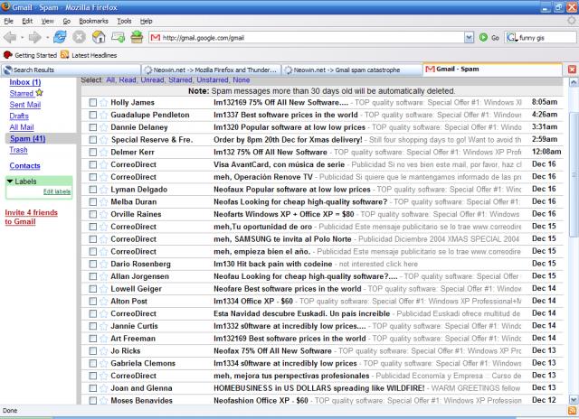Collapse the Labels section triangle
The height and width of the screenshot is (419, 579).
tap(10, 181)
